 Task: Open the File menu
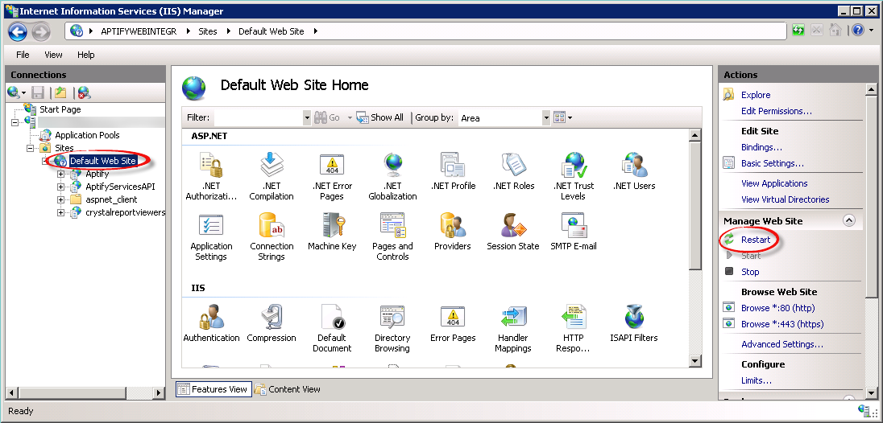click(23, 55)
